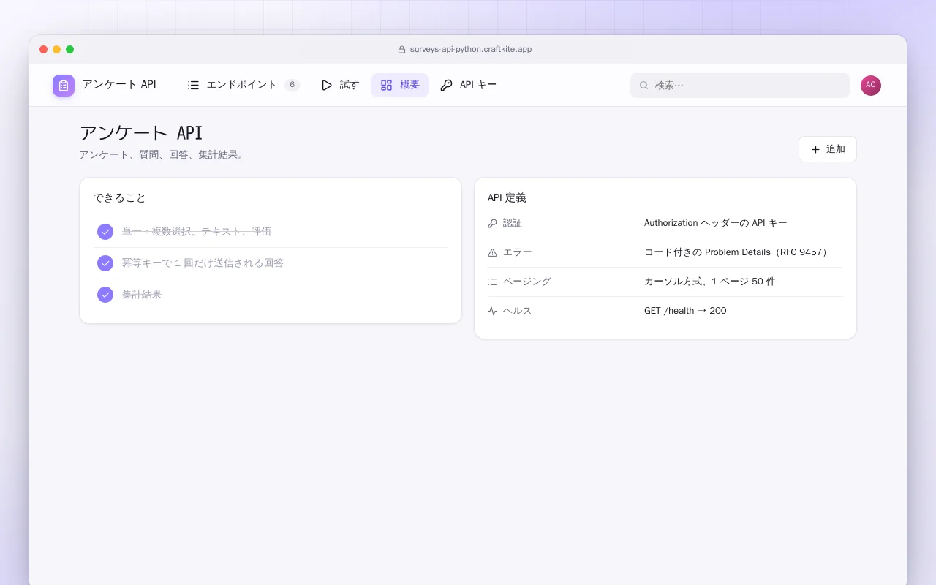Uncheck the 単一・複数選択、テキスト、評価 item
Viewport: 936px width, 585px height.
[x=105, y=232]
